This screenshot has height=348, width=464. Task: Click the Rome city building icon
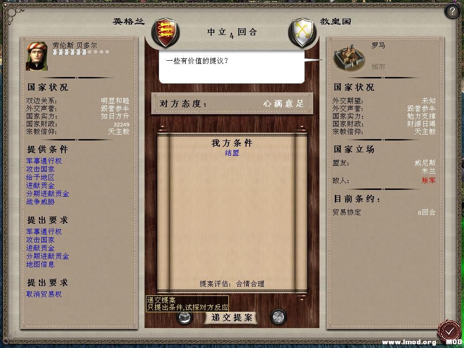tap(349, 57)
